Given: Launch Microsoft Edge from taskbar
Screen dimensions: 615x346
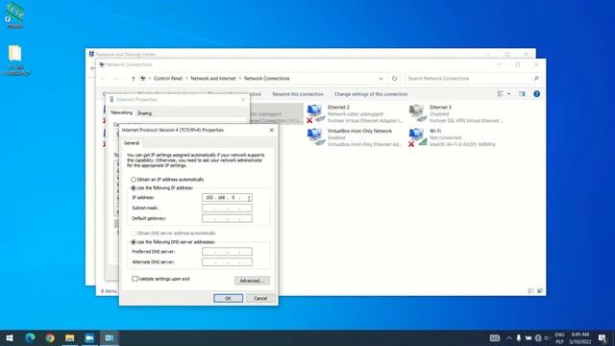Looking at the screenshot, I should (30, 337).
